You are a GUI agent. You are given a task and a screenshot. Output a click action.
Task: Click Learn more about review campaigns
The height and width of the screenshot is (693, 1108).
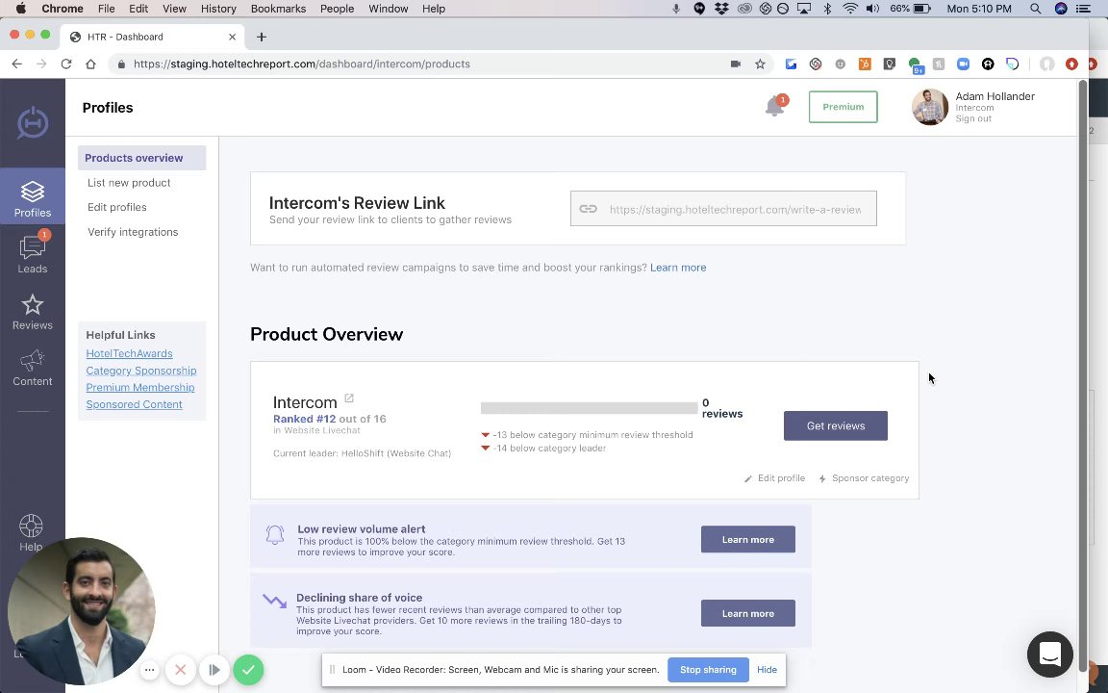pyautogui.click(x=678, y=268)
